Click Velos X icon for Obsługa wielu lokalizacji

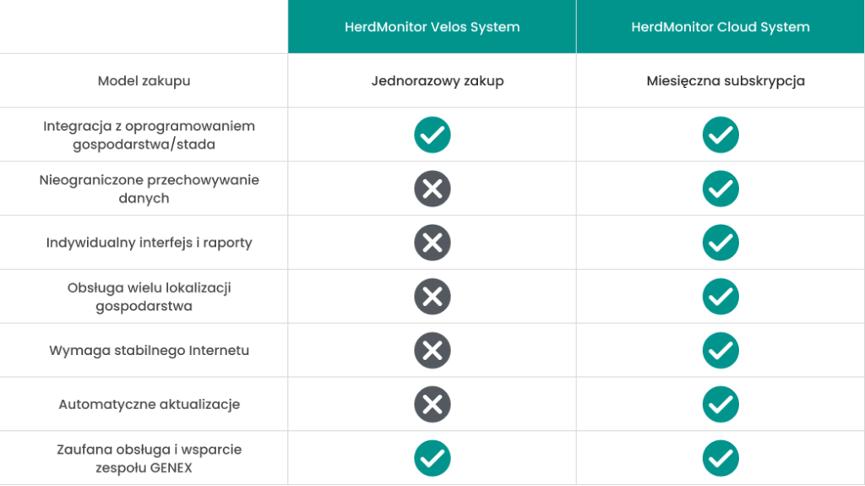[432, 297]
